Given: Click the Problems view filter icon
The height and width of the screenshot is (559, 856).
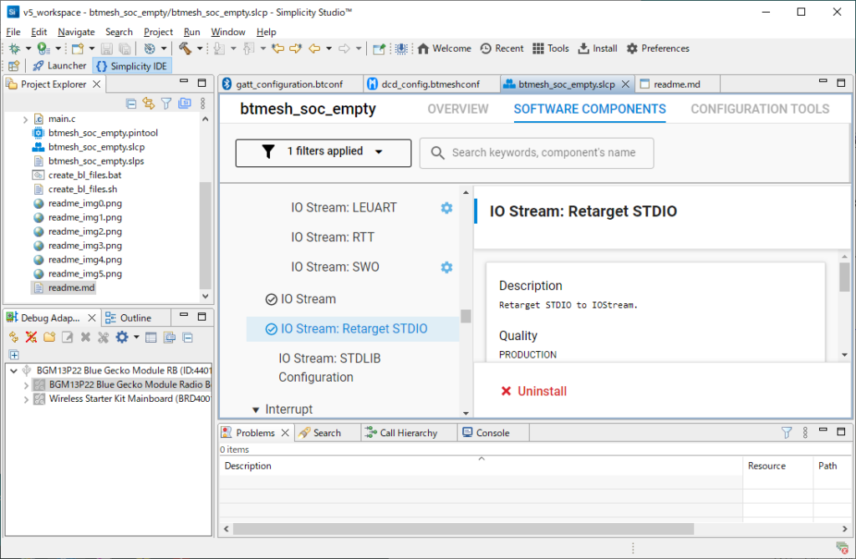Looking at the screenshot, I should pos(786,433).
